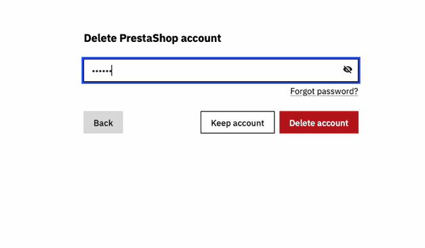Click the Delete PrestaShop account heading
Viewport: 425px width, 248px height.
(153, 38)
